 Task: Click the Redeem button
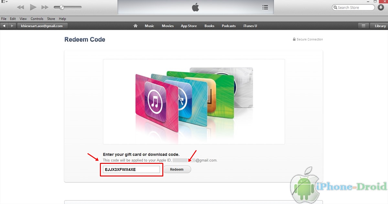click(x=177, y=169)
